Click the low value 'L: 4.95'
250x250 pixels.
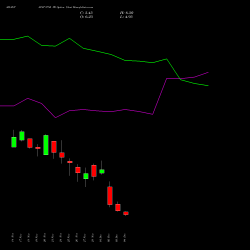(126, 17)
